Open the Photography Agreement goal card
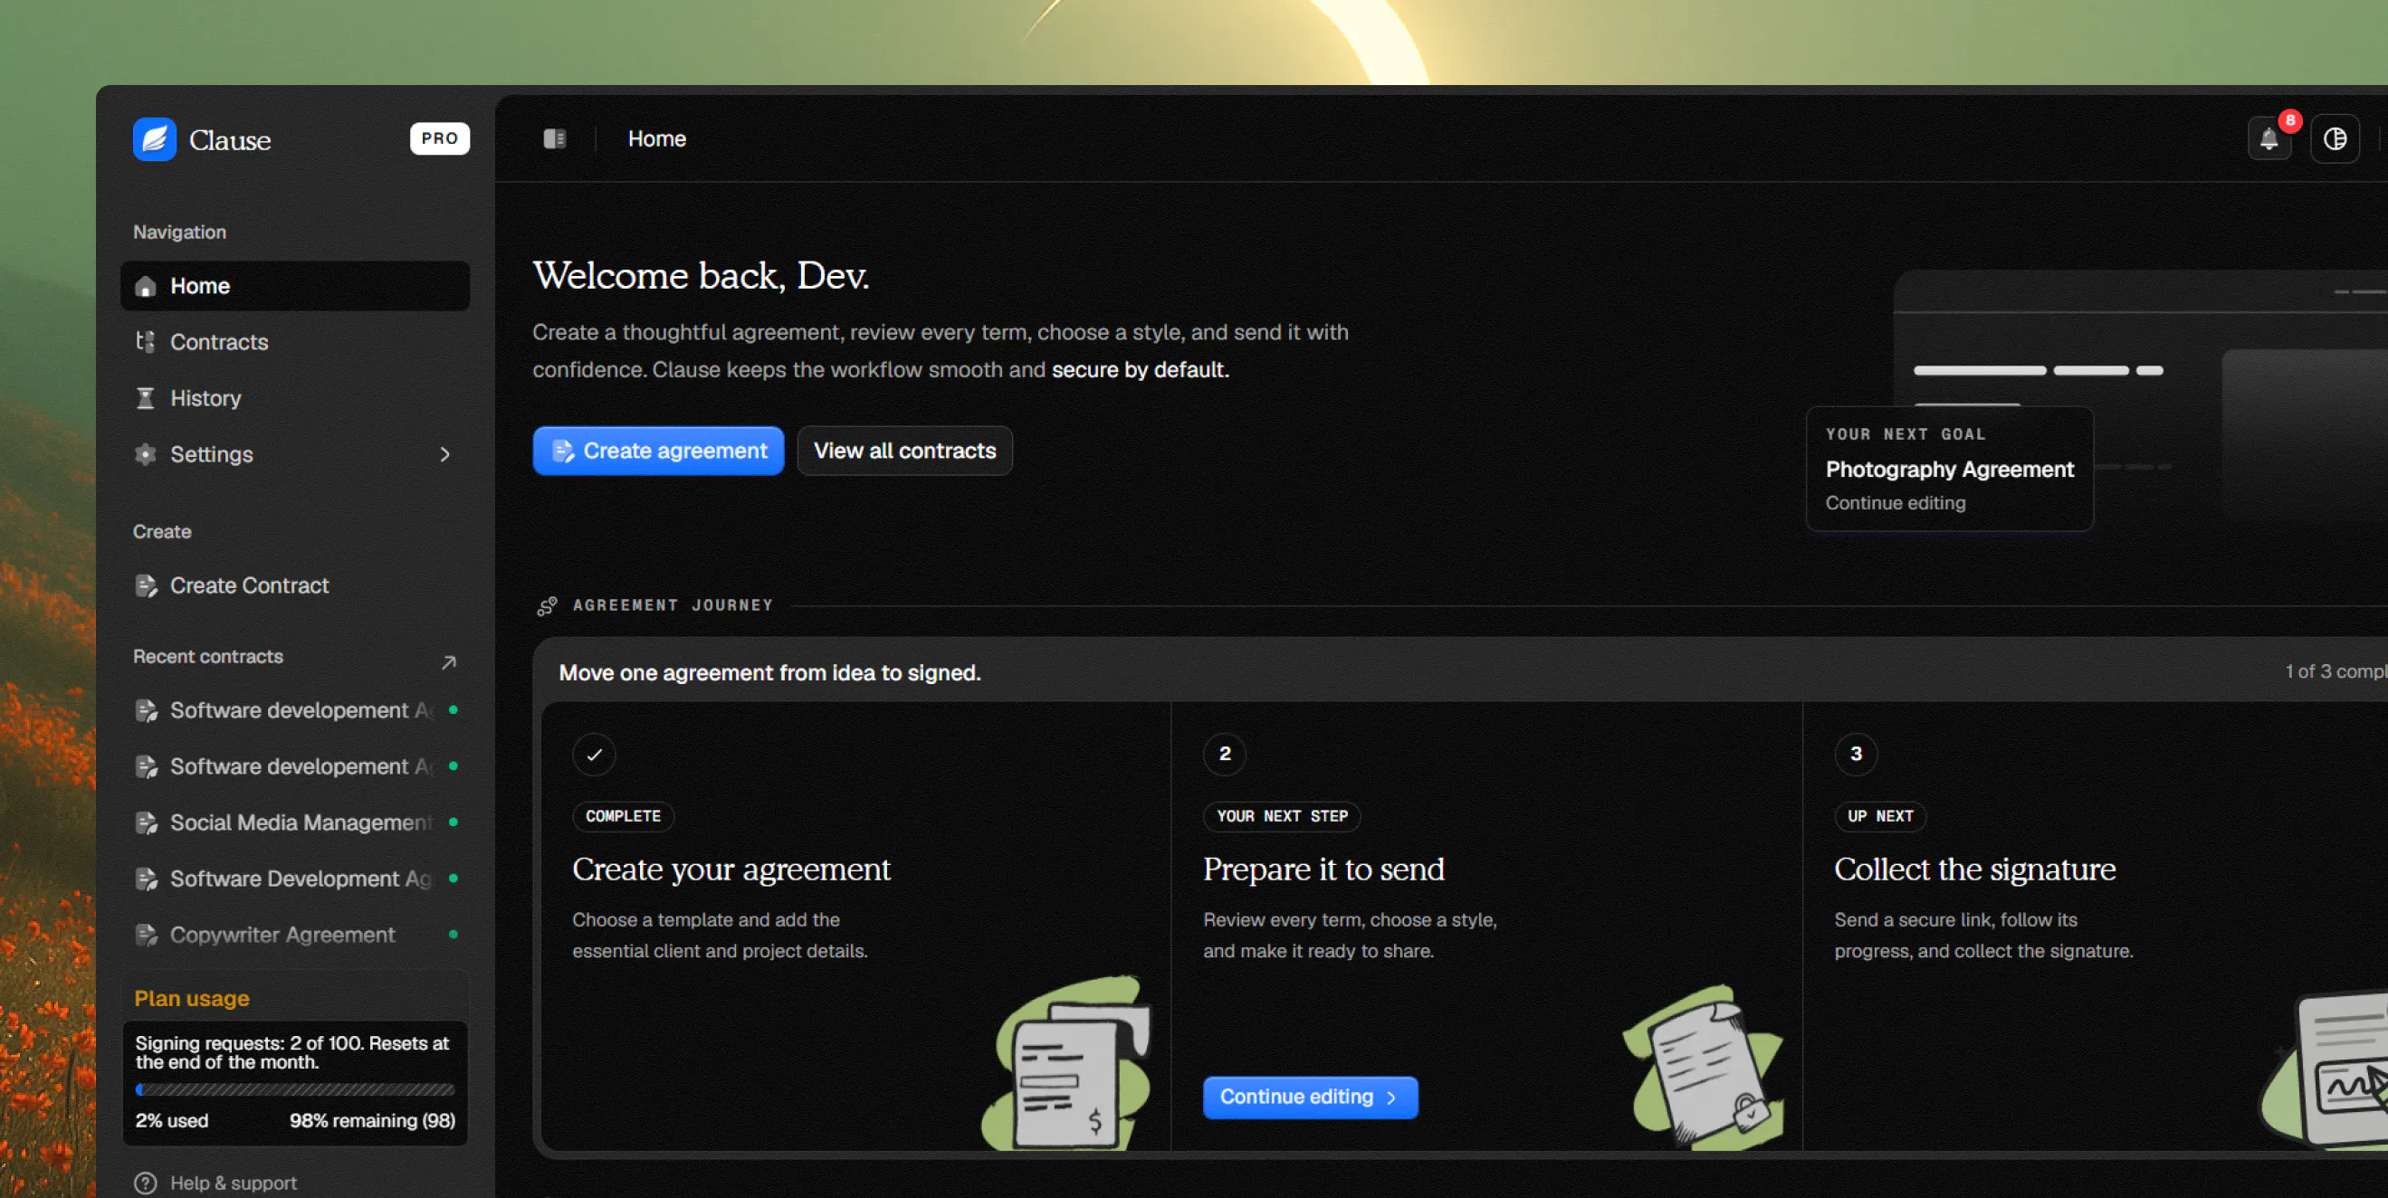The width and height of the screenshot is (2388, 1198). 1949,469
